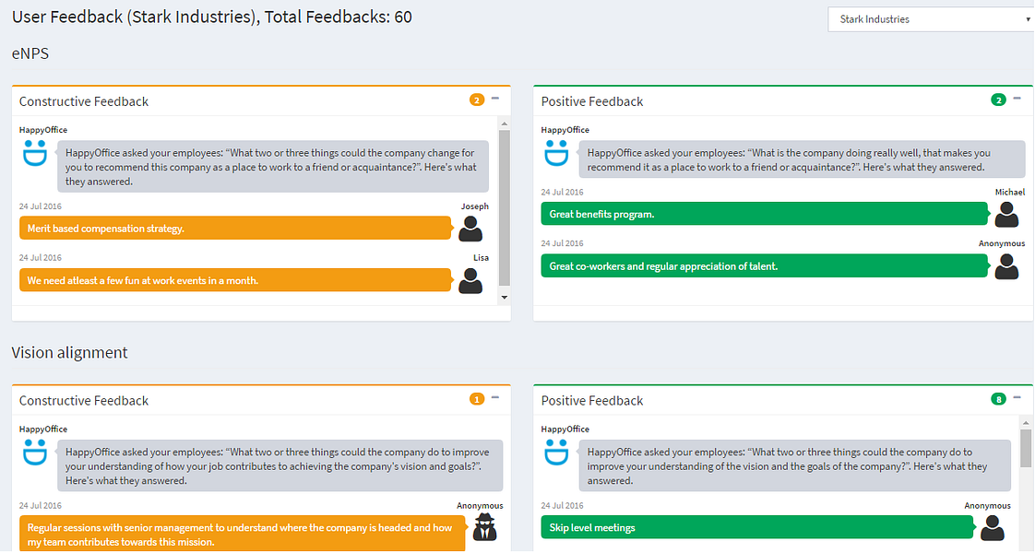Select HappyOffice smiley in Vision alignment Positive Feedback
1035x553 pixels.
point(556,452)
